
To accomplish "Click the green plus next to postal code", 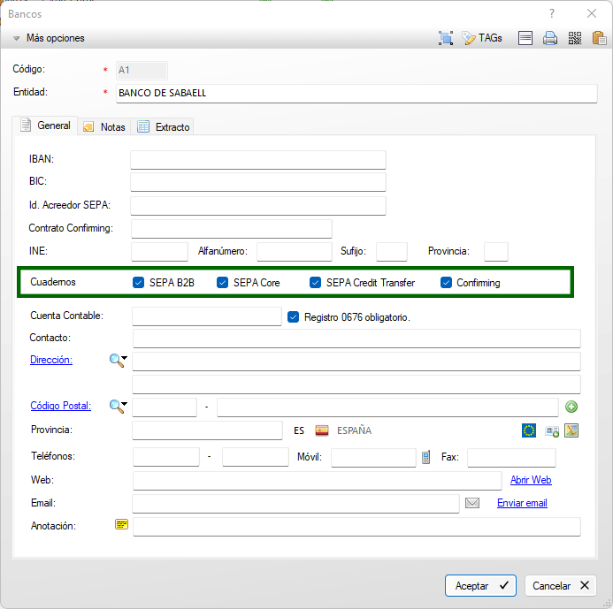I will click(571, 407).
